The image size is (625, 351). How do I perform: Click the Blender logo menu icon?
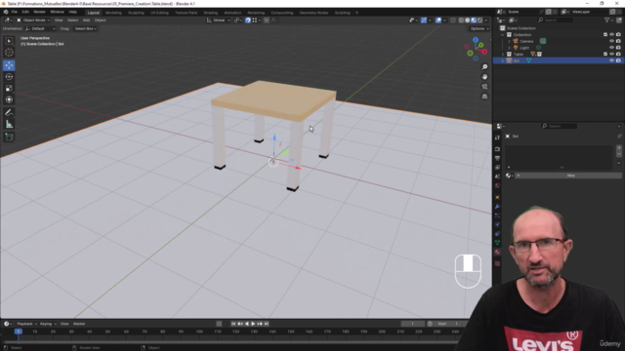pos(6,12)
